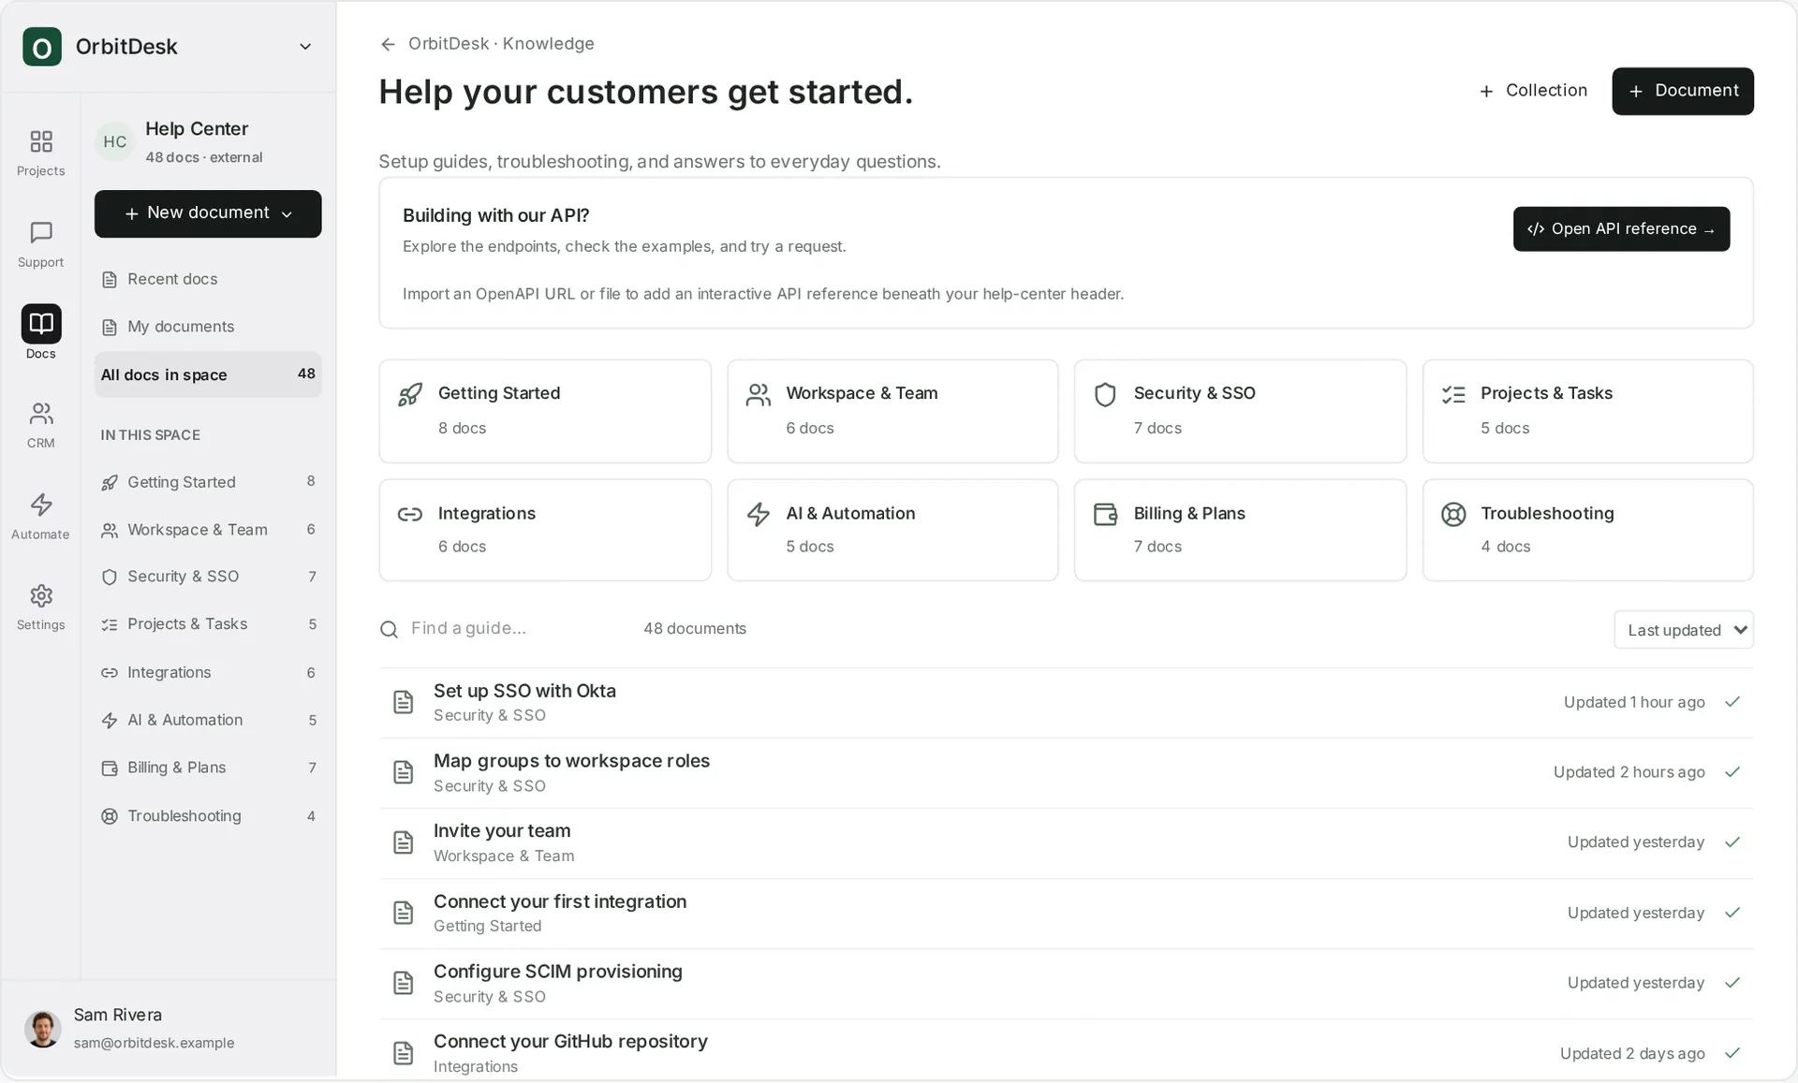Open Security & SSO in sidebar list
The height and width of the screenshot is (1083, 1798).
pyautogui.click(x=208, y=577)
